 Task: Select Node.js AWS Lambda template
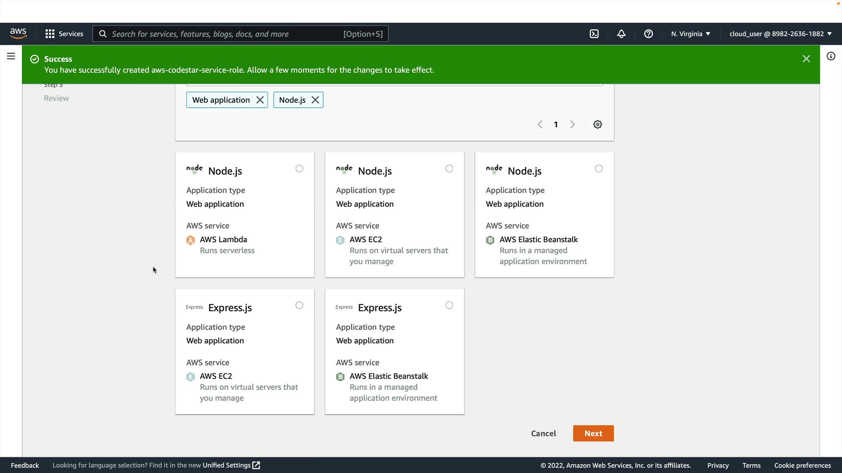coord(299,169)
